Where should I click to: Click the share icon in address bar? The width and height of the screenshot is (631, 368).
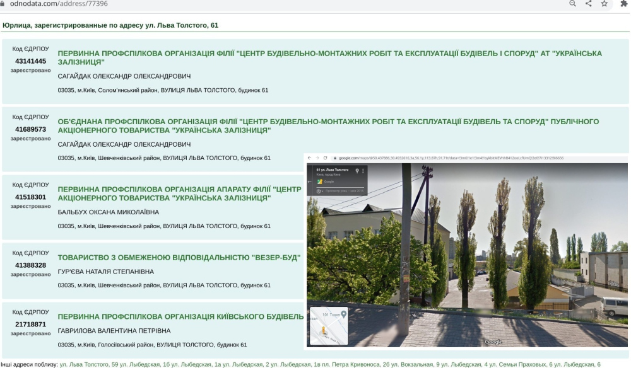pyautogui.click(x=589, y=4)
